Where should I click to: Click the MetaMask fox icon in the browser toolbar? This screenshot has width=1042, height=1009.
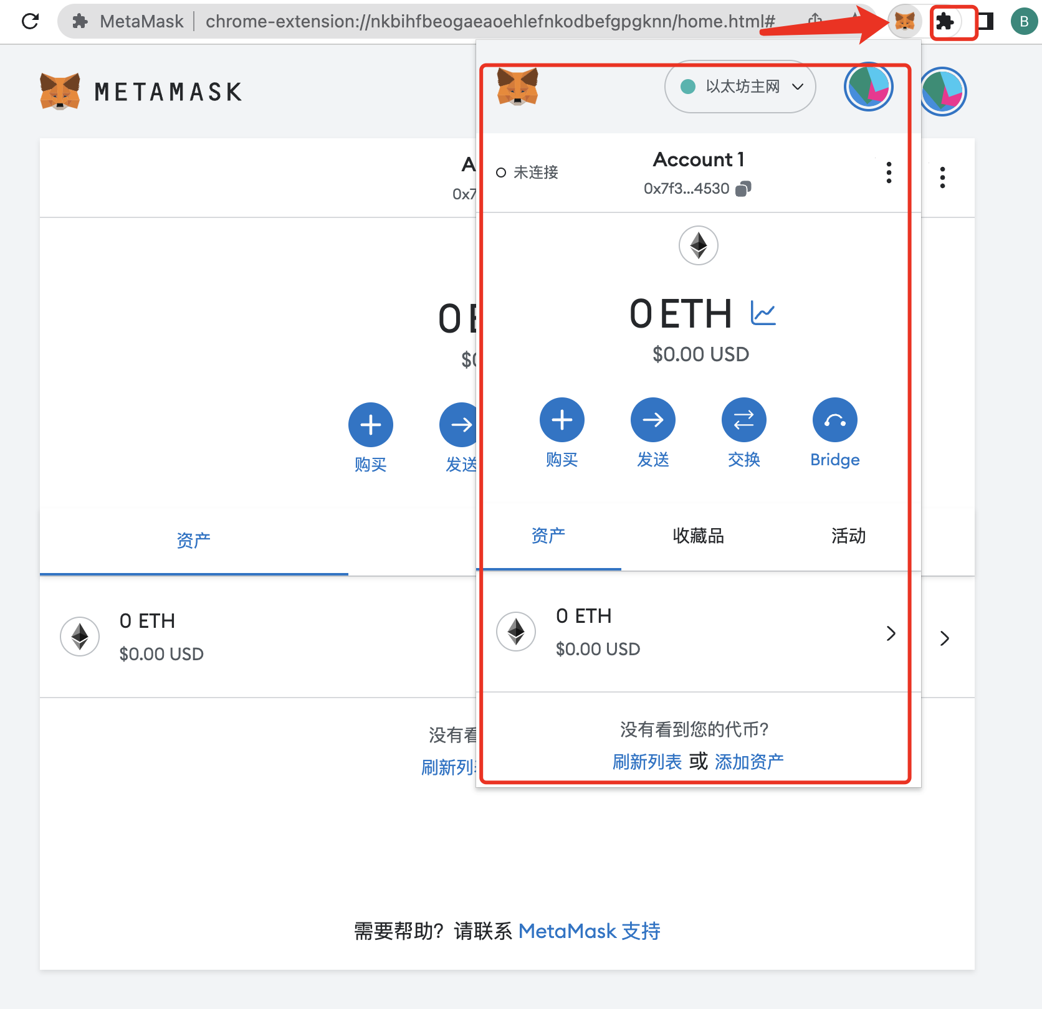point(904,21)
